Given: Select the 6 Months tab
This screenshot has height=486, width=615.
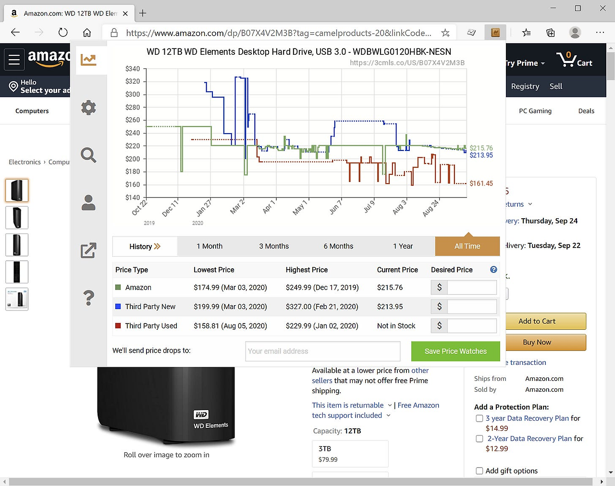Looking at the screenshot, I should point(338,246).
